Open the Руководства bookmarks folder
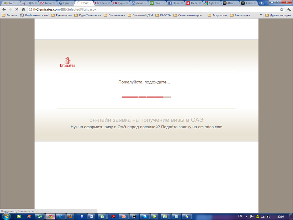Screen dimensions: 293x220 pos(61,15)
